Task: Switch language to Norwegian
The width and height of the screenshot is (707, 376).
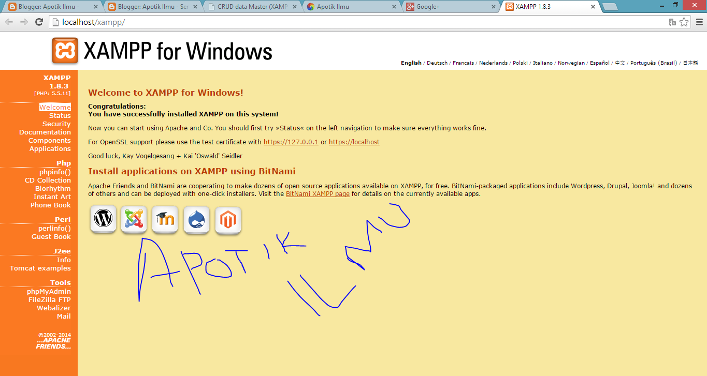Action: pos(571,63)
